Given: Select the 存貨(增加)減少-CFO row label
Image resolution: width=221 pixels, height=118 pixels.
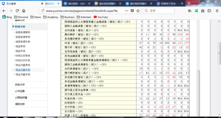Looking at the screenshot, I should click(x=79, y=43).
